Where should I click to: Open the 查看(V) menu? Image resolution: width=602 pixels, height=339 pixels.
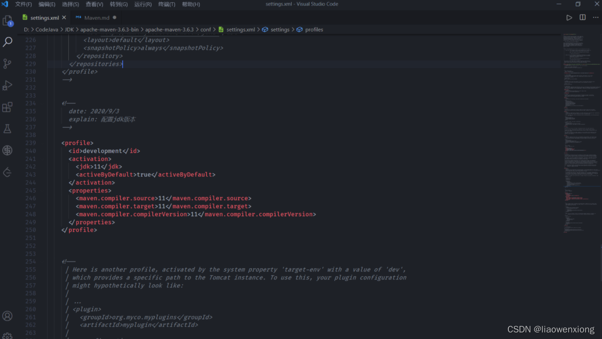(95, 4)
